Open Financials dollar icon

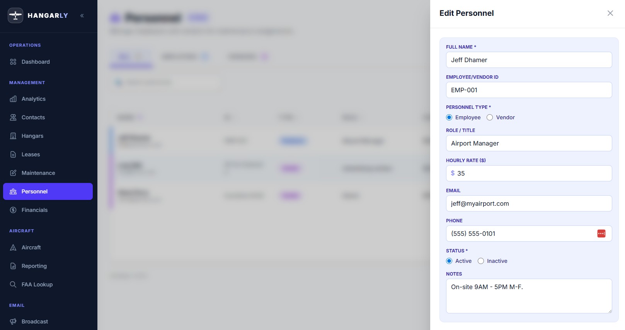tap(13, 210)
